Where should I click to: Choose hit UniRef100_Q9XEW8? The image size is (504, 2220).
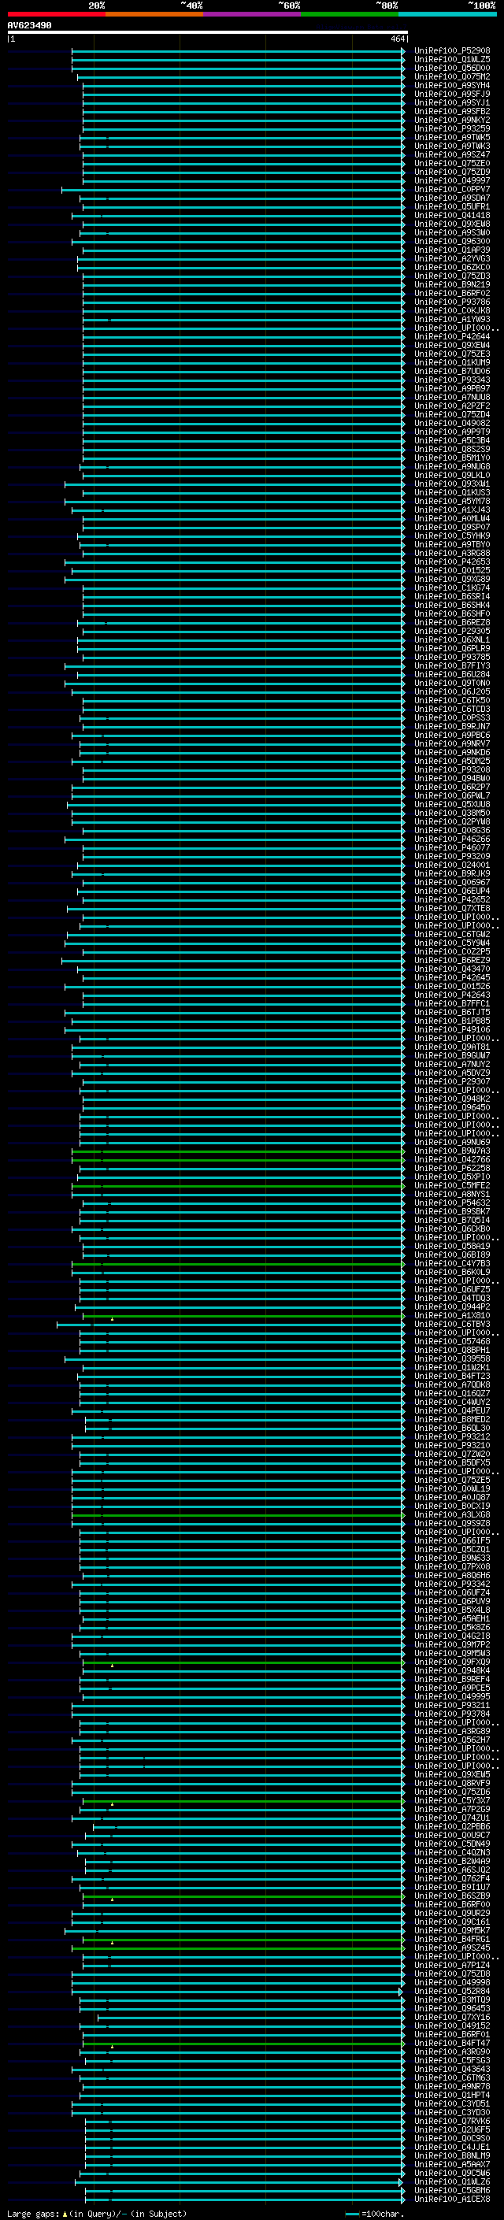coord(452,224)
